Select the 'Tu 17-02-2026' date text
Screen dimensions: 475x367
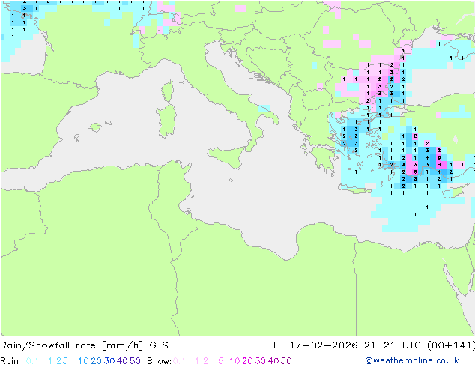(x=315, y=345)
